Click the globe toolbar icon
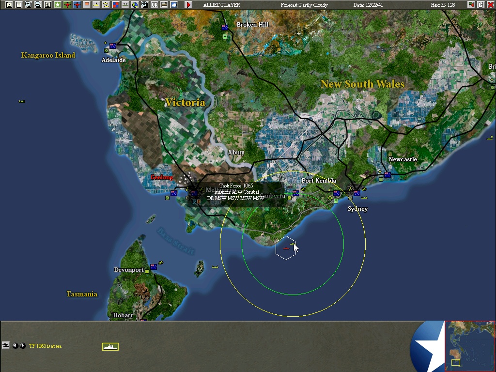Viewport: 496px width, 372px height. [135, 5]
